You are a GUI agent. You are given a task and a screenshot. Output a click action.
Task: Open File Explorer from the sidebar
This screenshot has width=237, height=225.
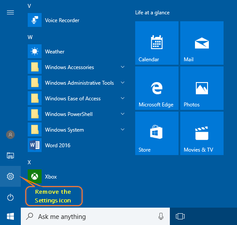tap(10, 156)
